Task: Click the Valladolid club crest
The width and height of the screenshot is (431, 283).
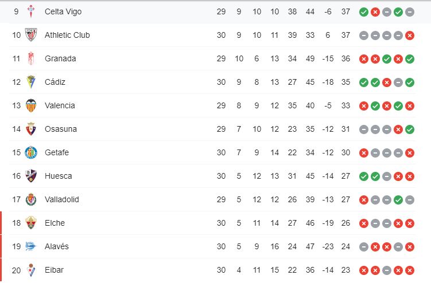Action: 31,199
